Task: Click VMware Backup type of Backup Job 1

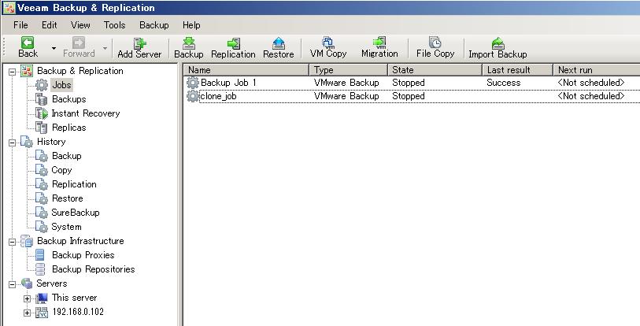Action: click(346, 83)
